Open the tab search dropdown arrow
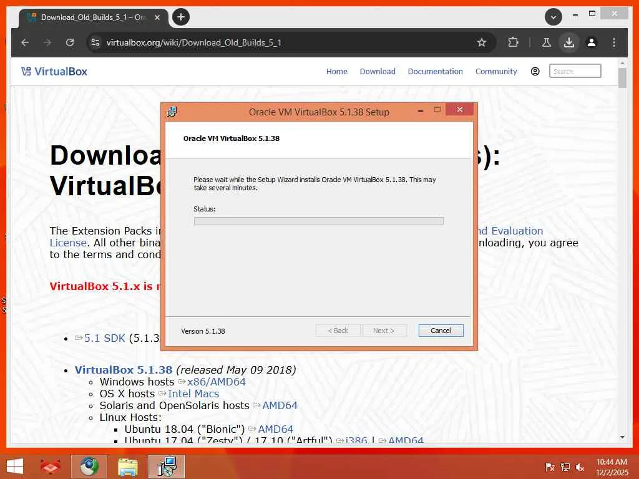This screenshot has width=639, height=479. tap(554, 17)
